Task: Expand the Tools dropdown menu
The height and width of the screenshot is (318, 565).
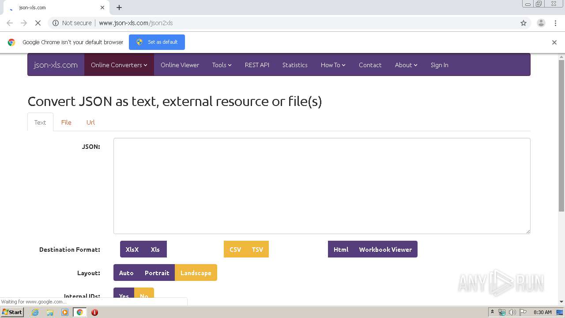Action: click(222, 65)
